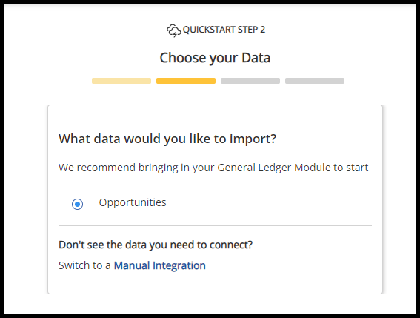Screen dimensions: 420x318
Task: Click the fourth gray progress segment
Action: tap(315, 81)
